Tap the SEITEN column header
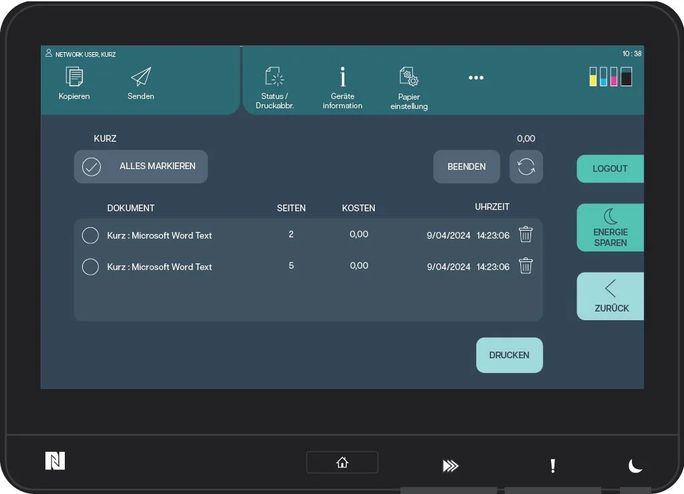The height and width of the screenshot is (494, 684). [x=291, y=208]
